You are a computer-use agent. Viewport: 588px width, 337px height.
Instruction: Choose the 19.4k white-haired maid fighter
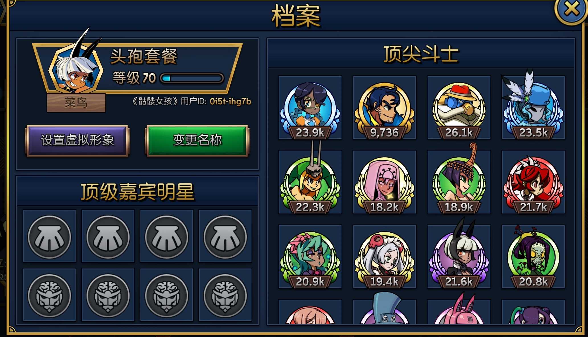click(384, 257)
